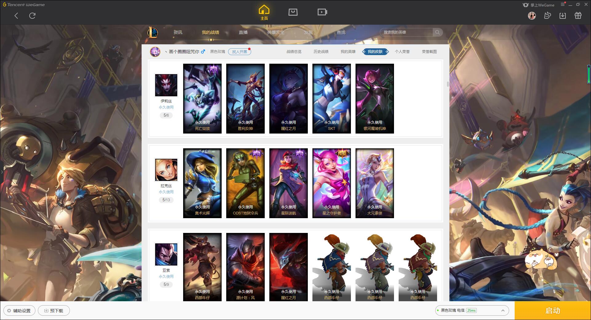The height and width of the screenshot is (320, 591).
Task: Open the hamburger main menu icon
Action: click(563, 5)
